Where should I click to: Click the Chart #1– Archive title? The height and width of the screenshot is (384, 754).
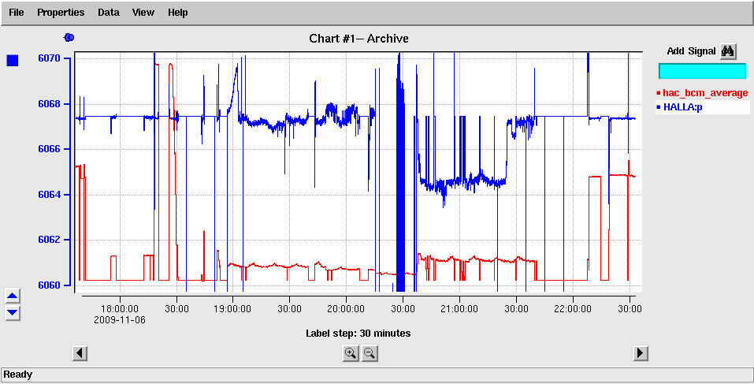358,39
